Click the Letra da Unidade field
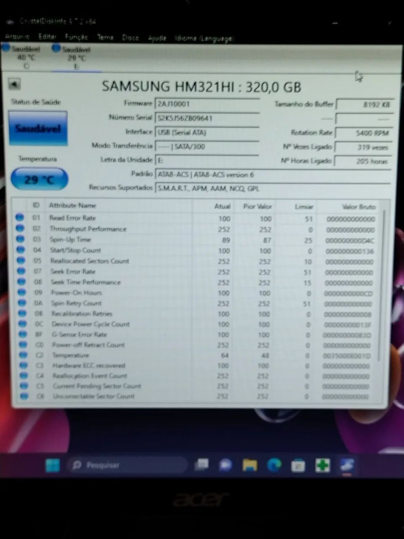 pyautogui.click(x=207, y=160)
